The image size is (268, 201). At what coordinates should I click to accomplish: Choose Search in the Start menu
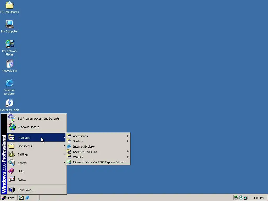coord(37,163)
